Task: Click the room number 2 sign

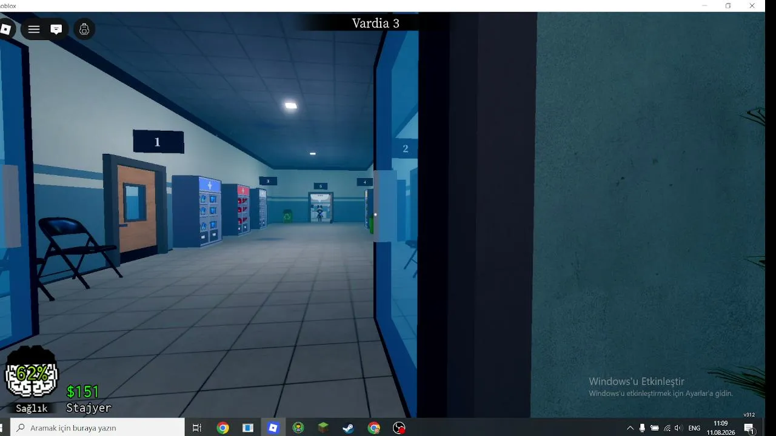Action: pos(406,148)
